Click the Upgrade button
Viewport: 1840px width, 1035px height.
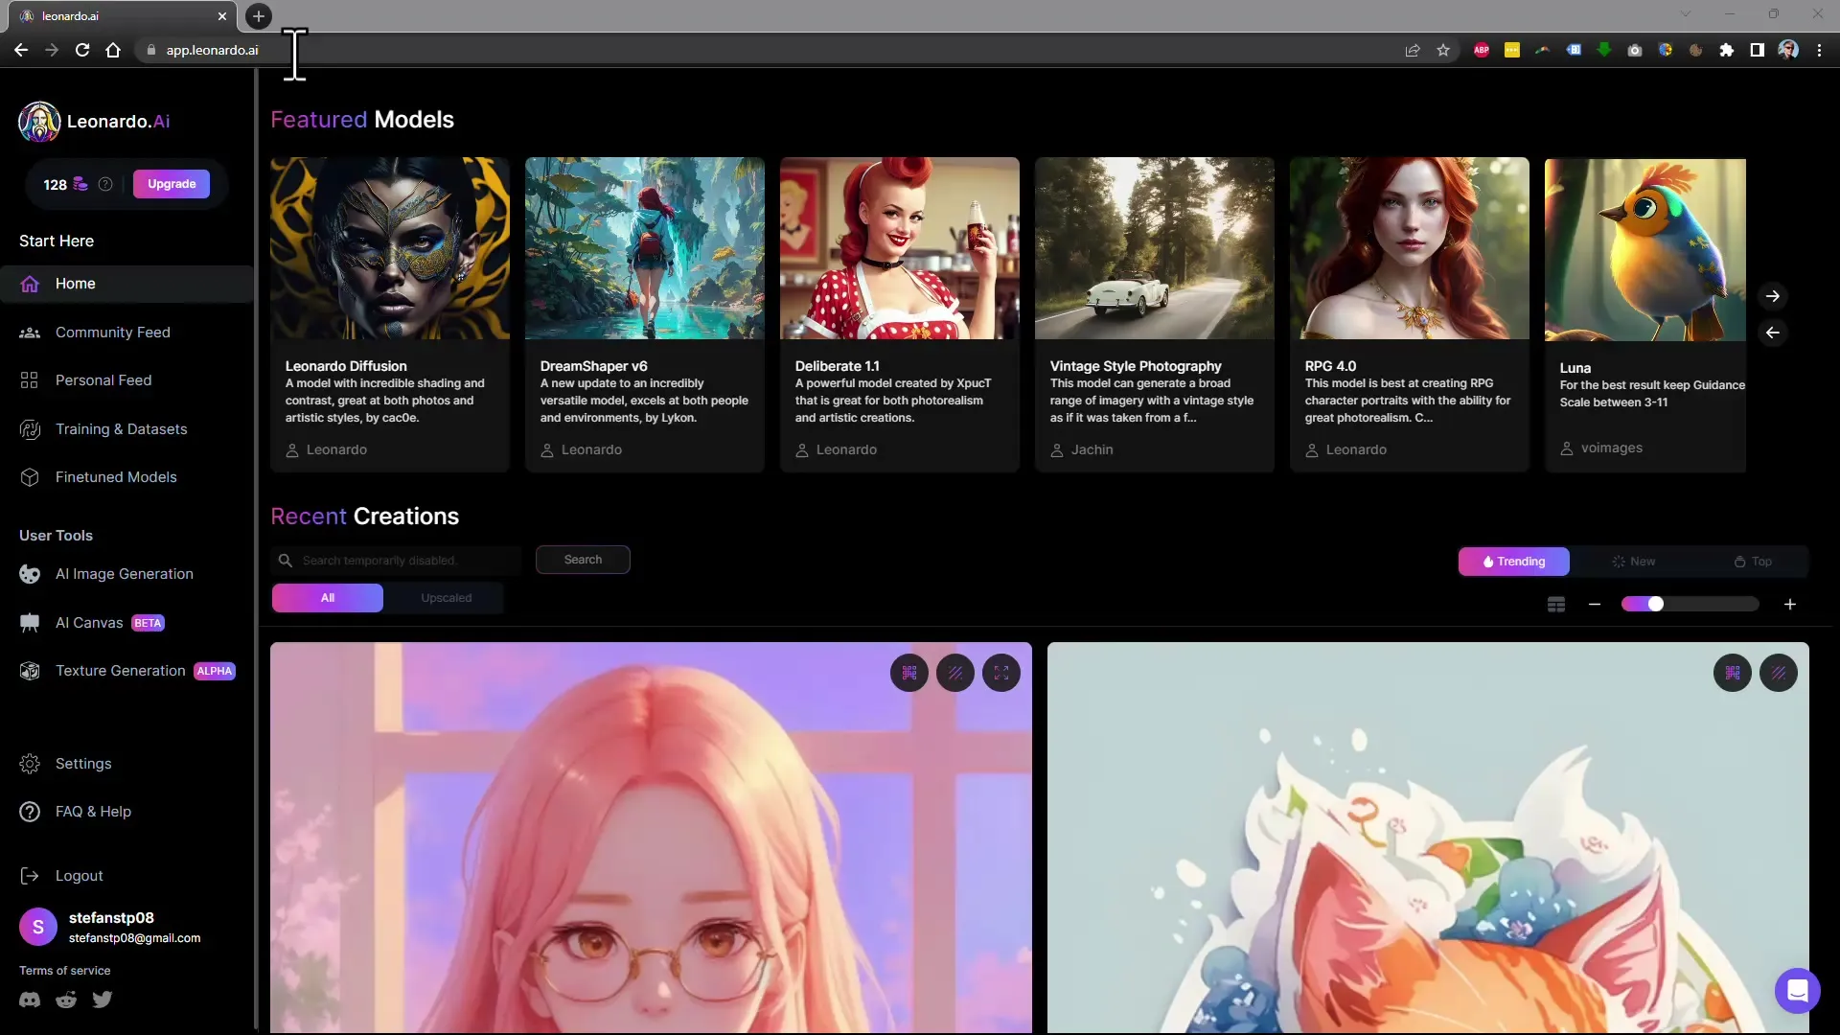click(x=171, y=185)
